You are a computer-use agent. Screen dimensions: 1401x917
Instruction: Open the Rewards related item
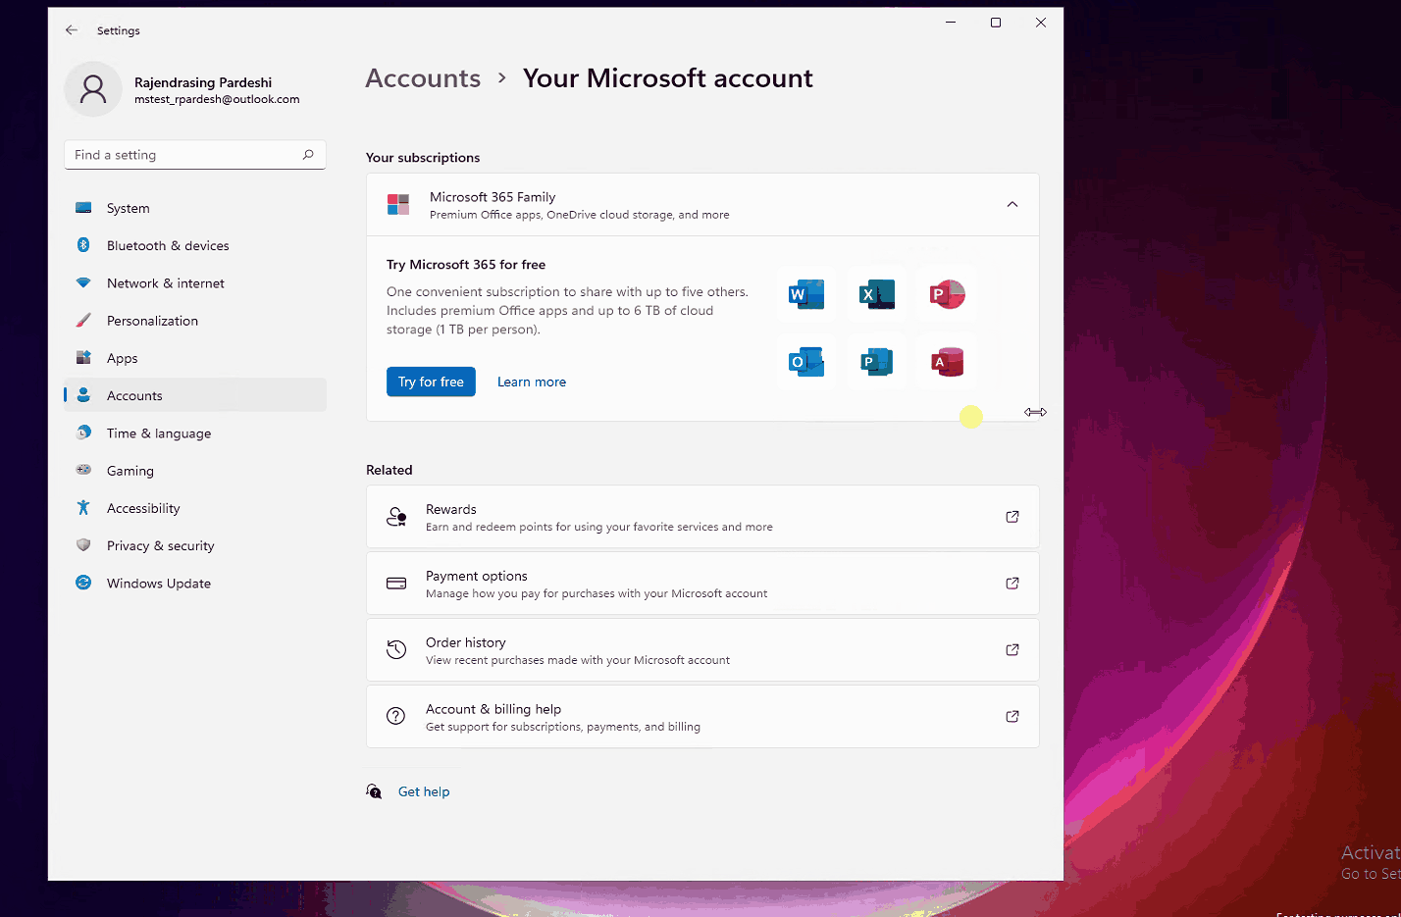(702, 517)
